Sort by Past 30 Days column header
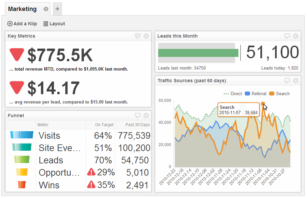The image size is (307, 198). tap(137, 125)
